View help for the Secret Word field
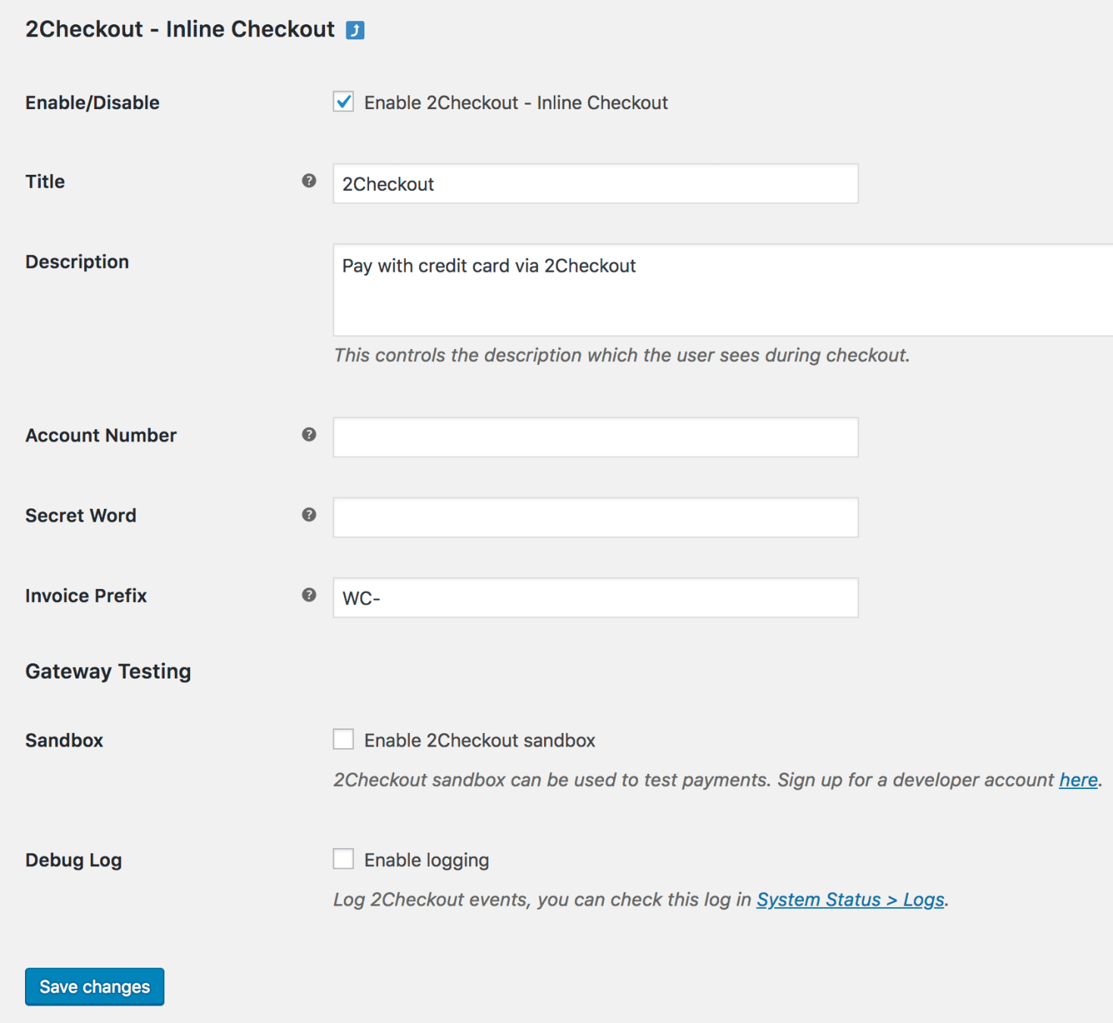This screenshot has width=1113, height=1023. pos(308,514)
